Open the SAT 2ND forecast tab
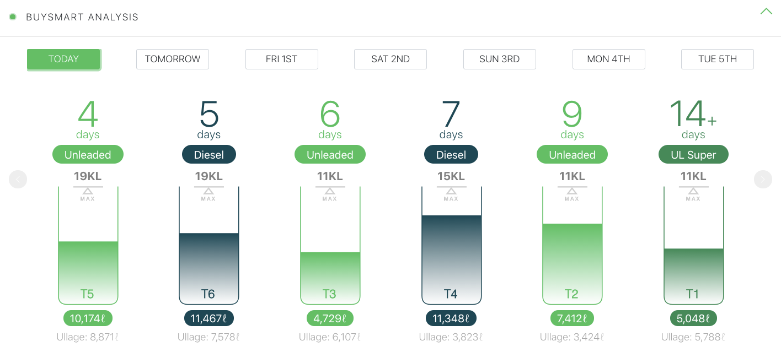 click(390, 59)
